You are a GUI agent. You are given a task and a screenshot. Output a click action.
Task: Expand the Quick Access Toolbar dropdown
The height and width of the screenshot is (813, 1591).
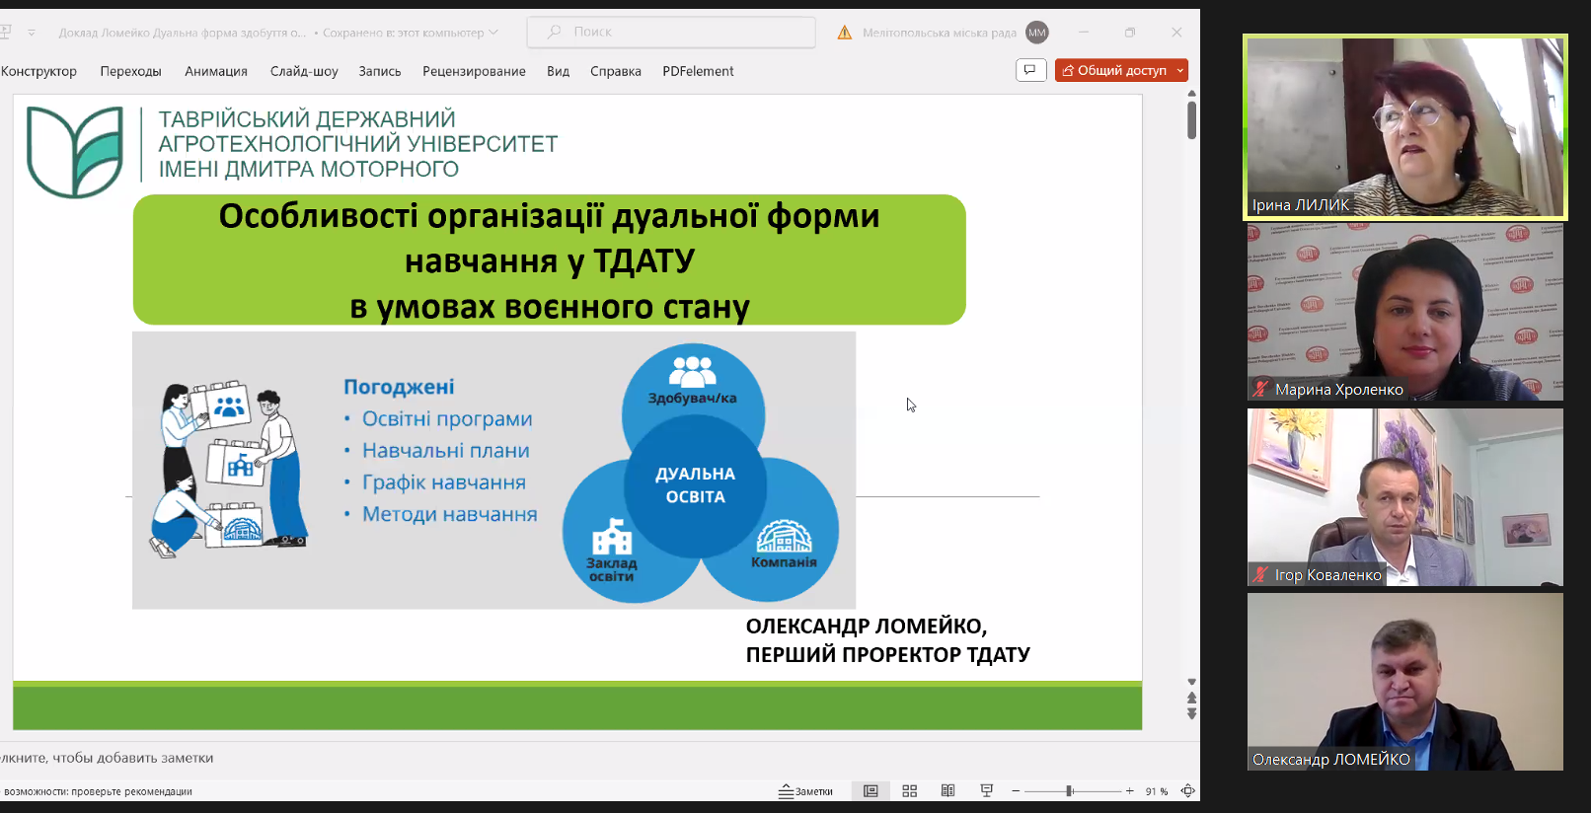[x=32, y=33]
